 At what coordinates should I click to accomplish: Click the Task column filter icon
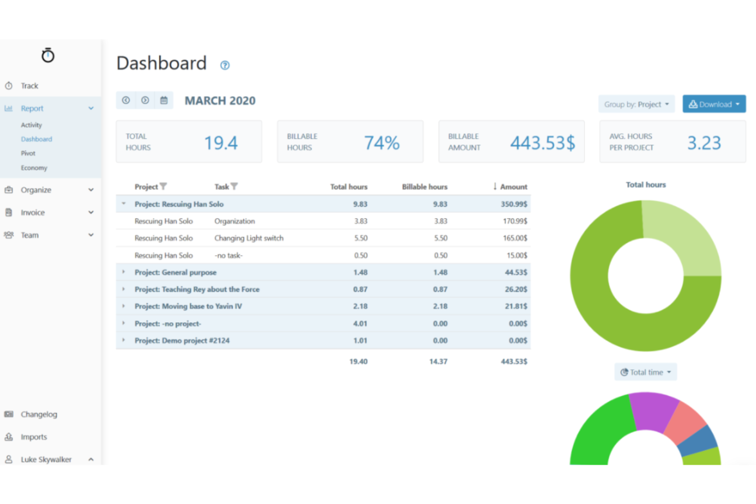click(234, 186)
